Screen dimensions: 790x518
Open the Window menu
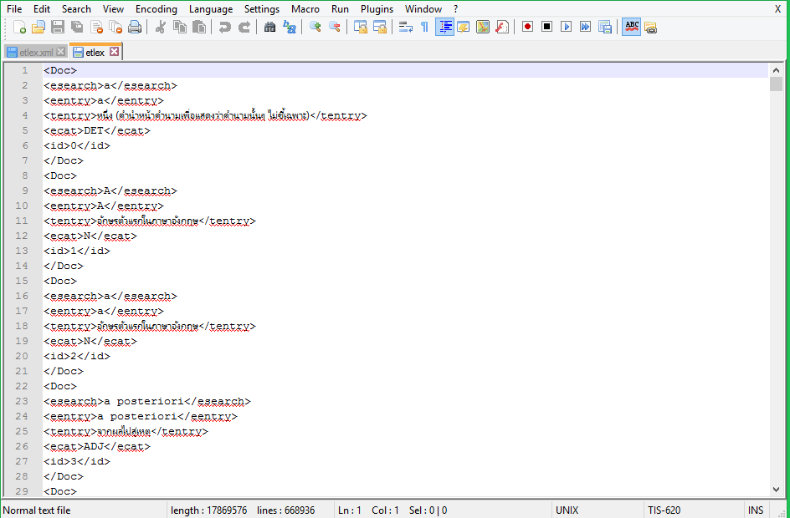[x=423, y=9]
